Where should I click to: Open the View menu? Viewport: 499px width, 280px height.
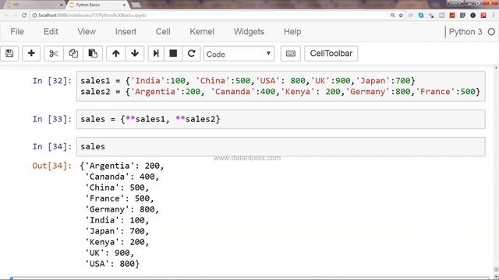tap(87, 31)
